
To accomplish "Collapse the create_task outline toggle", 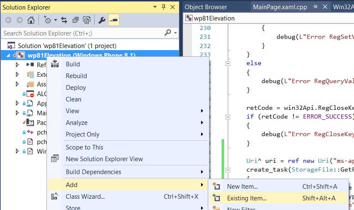I will click(228, 170).
